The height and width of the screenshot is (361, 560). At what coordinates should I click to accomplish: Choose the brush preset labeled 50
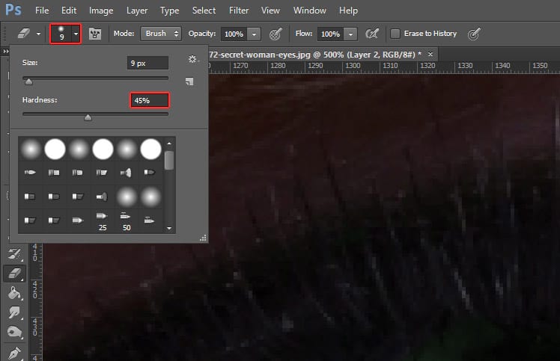(126, 220)
